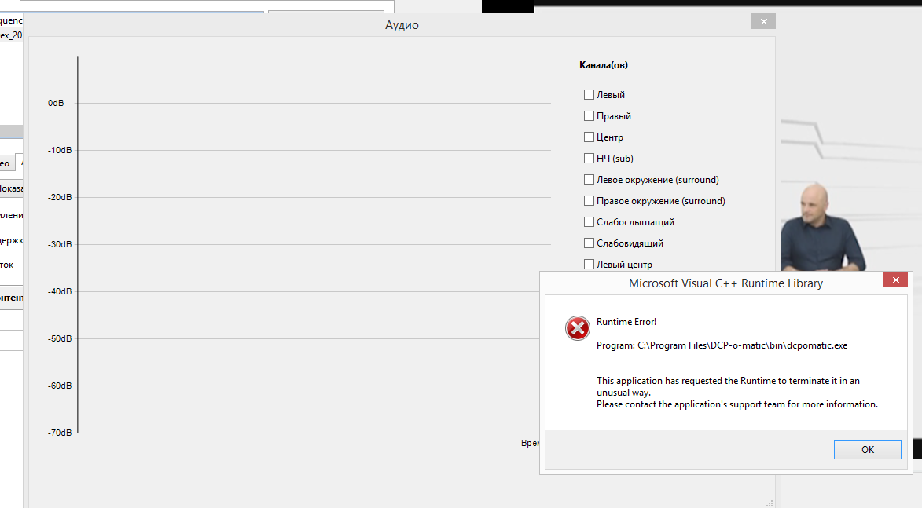This screenshot has width=922, height=508.
Task: Select the content file starting with ex_20
Action: pyautogui.click(x=10, y=35)
